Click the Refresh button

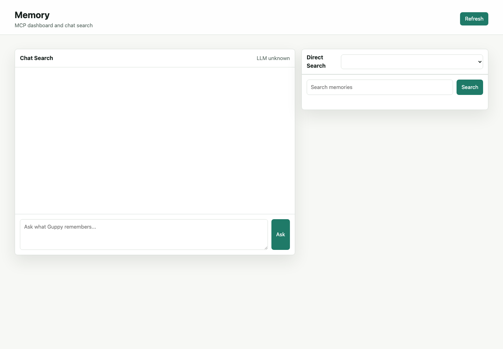(x=474, y=19)
